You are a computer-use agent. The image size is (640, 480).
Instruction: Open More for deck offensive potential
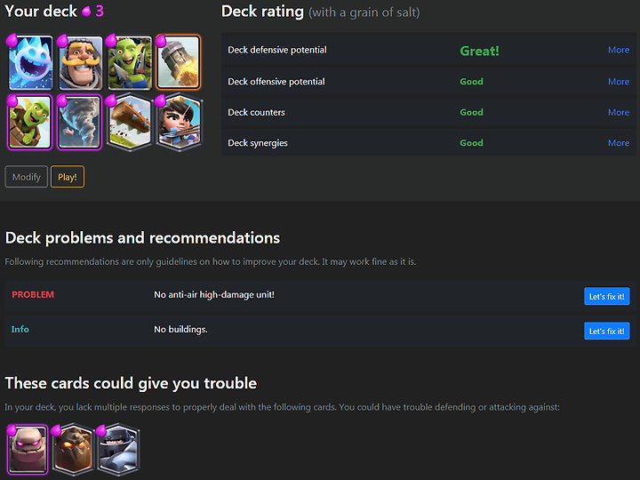pos(619,82)
